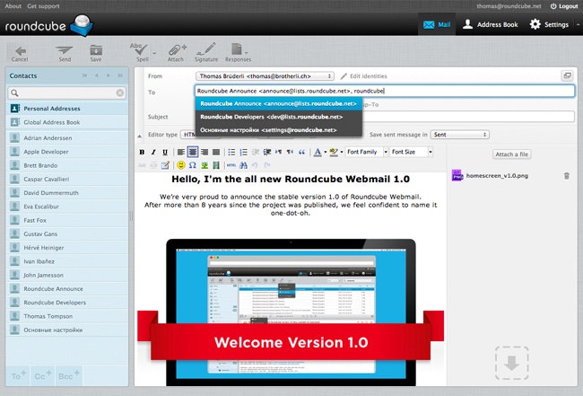Insert an image into the message
The height and width of the screenshot is (396, 583).
204,165
